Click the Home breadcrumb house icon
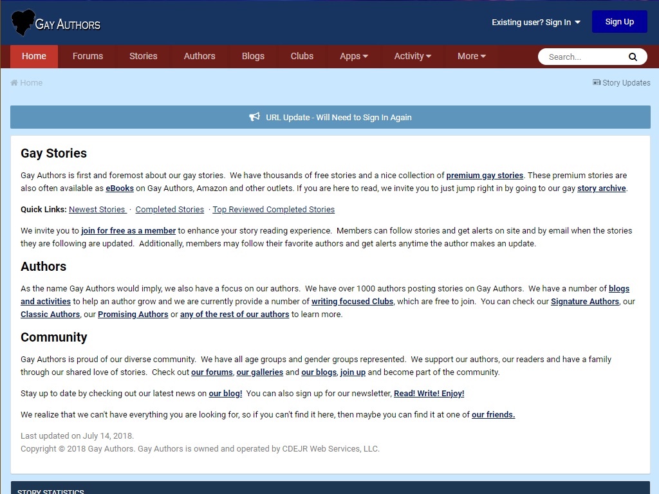 [x=14, y=83]
